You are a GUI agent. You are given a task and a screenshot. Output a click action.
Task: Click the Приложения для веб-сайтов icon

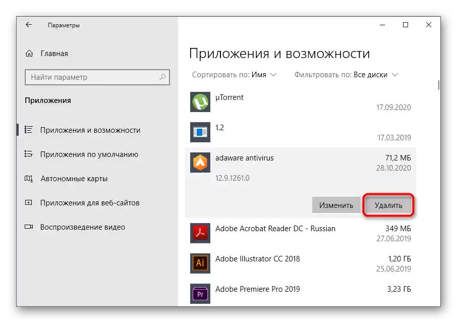(x=29, y=202)
